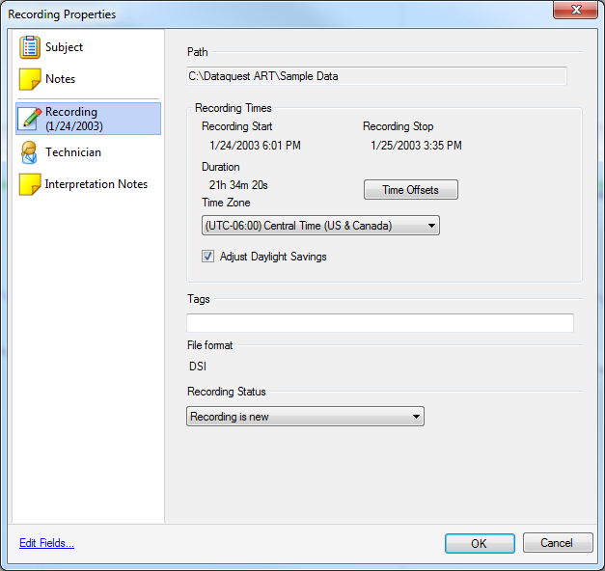The image size is (605, 571).
Task: Open the Subject page
Action: (x=64, y=47)
